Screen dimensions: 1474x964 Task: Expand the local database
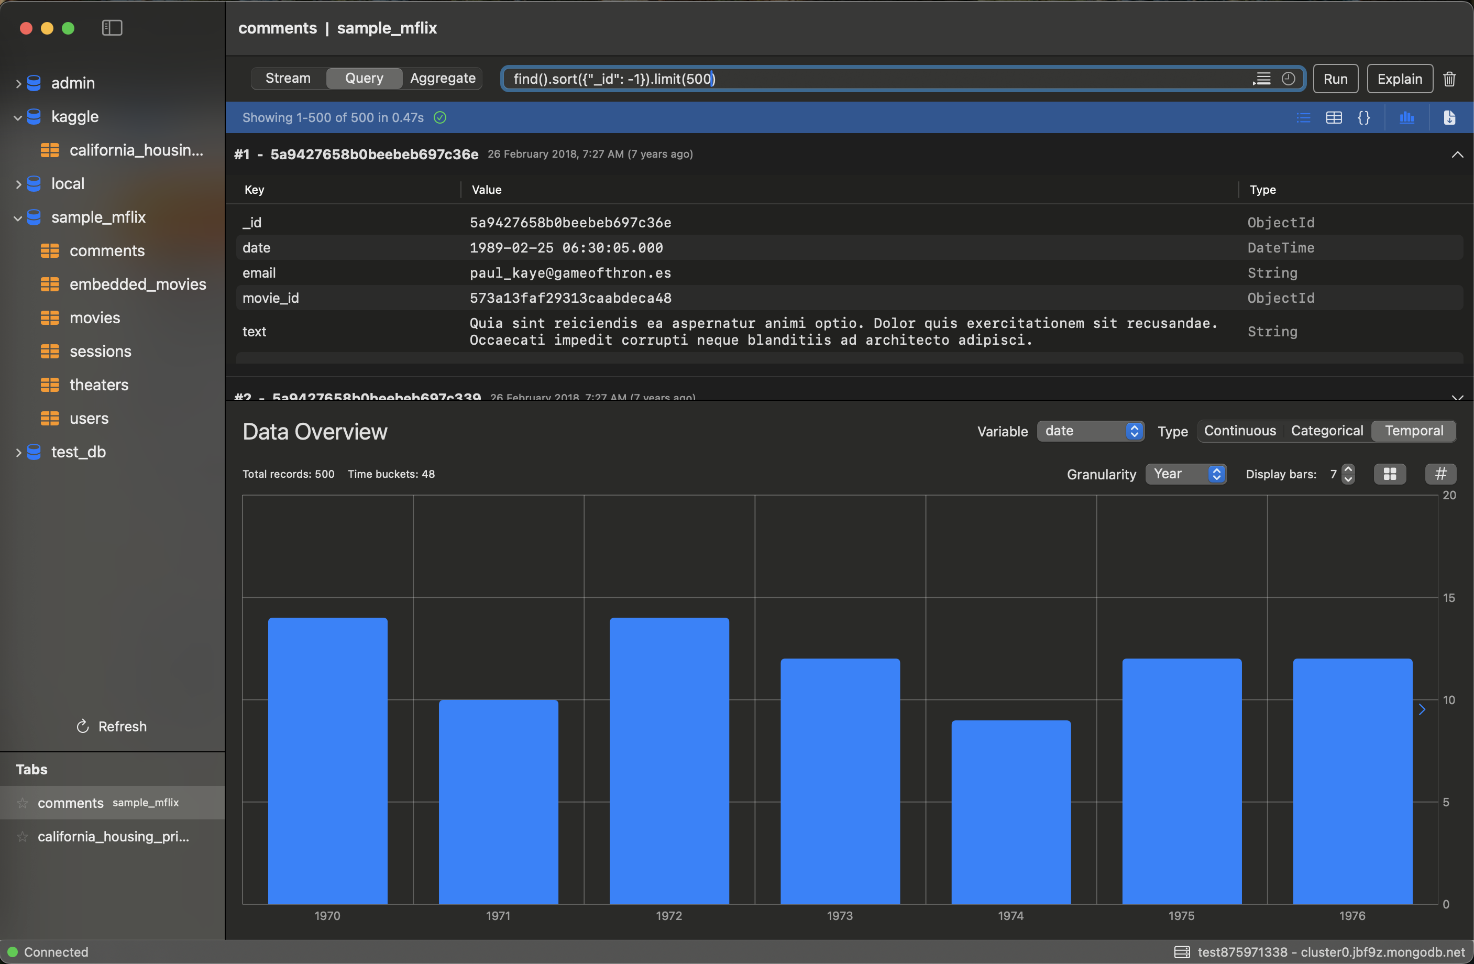point(18,183)
